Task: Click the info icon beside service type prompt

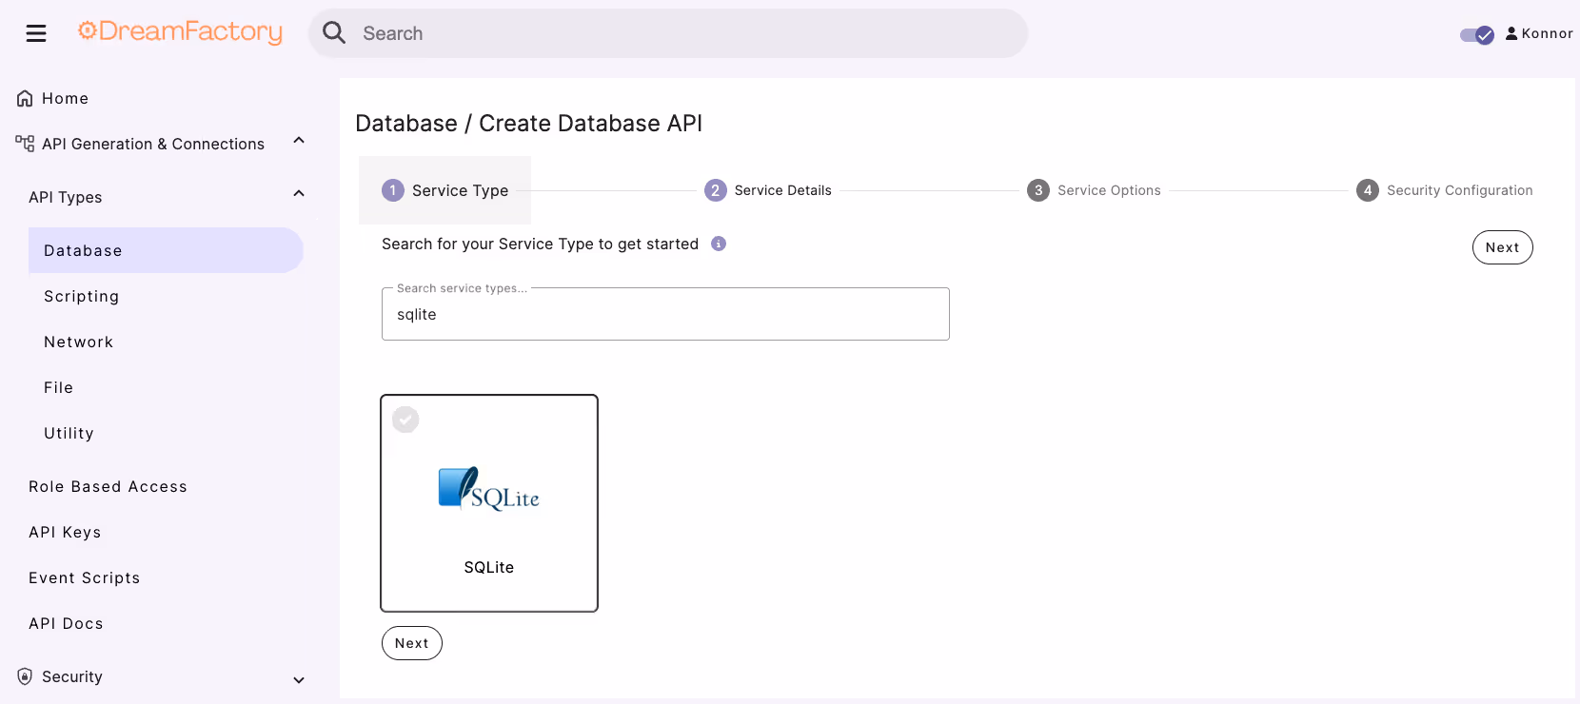Action: pos(719,244)
